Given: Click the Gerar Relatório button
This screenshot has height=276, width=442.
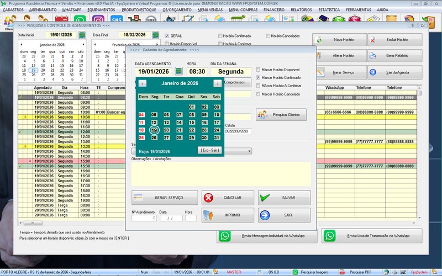Looking at the screenshot, I should (x=394, y=56).
